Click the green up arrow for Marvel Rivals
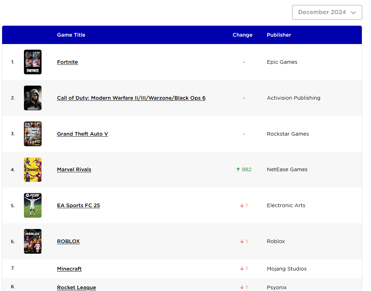 coord(238,169)
